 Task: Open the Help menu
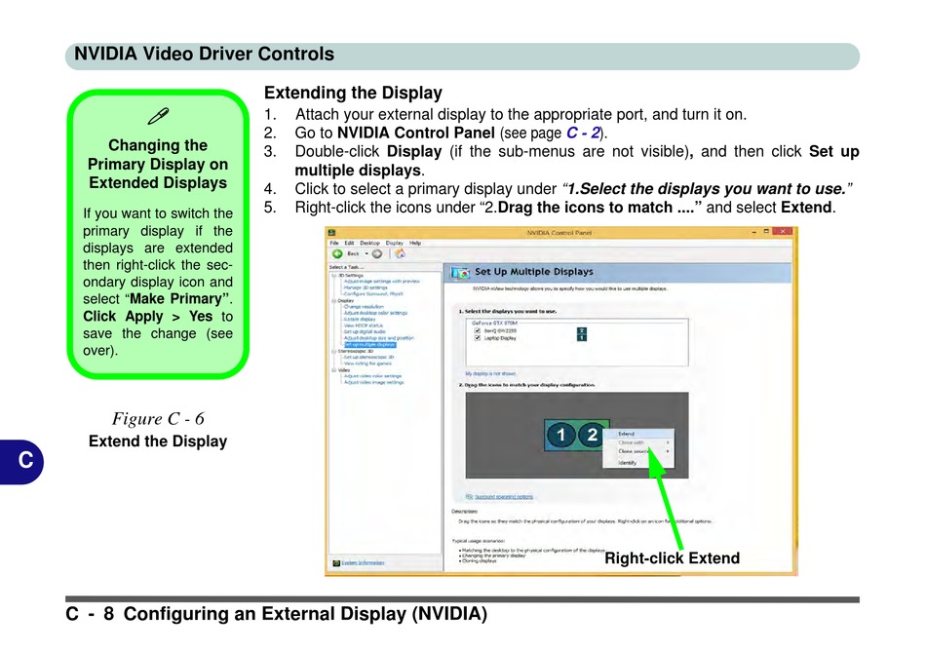point(415,243)
